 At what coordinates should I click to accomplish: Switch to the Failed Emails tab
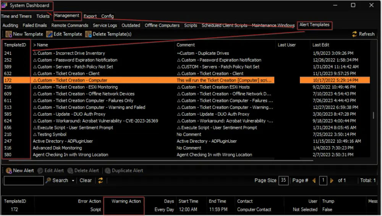(35, 25)
